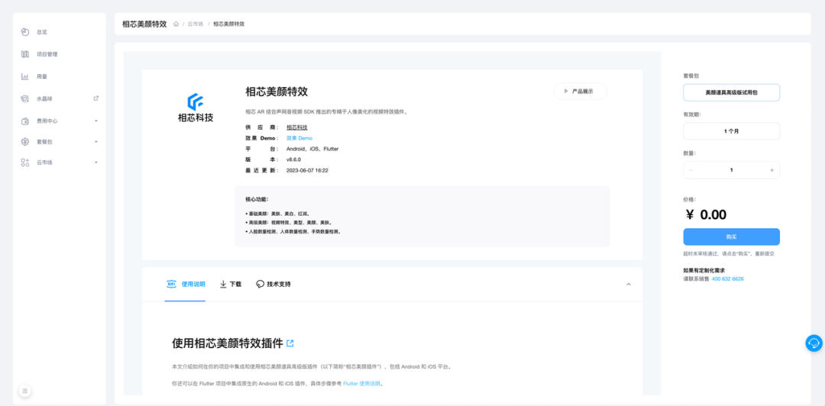This screenshot has width=825, height=406.
Task: Collapse the documentation panel chevron
Action: coord(628,285)
